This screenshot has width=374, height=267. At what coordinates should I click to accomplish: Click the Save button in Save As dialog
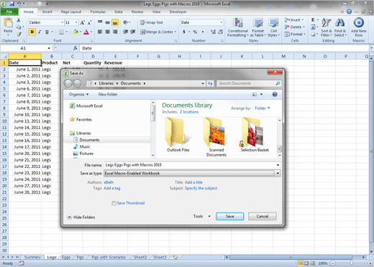click(x=230, y=216)
